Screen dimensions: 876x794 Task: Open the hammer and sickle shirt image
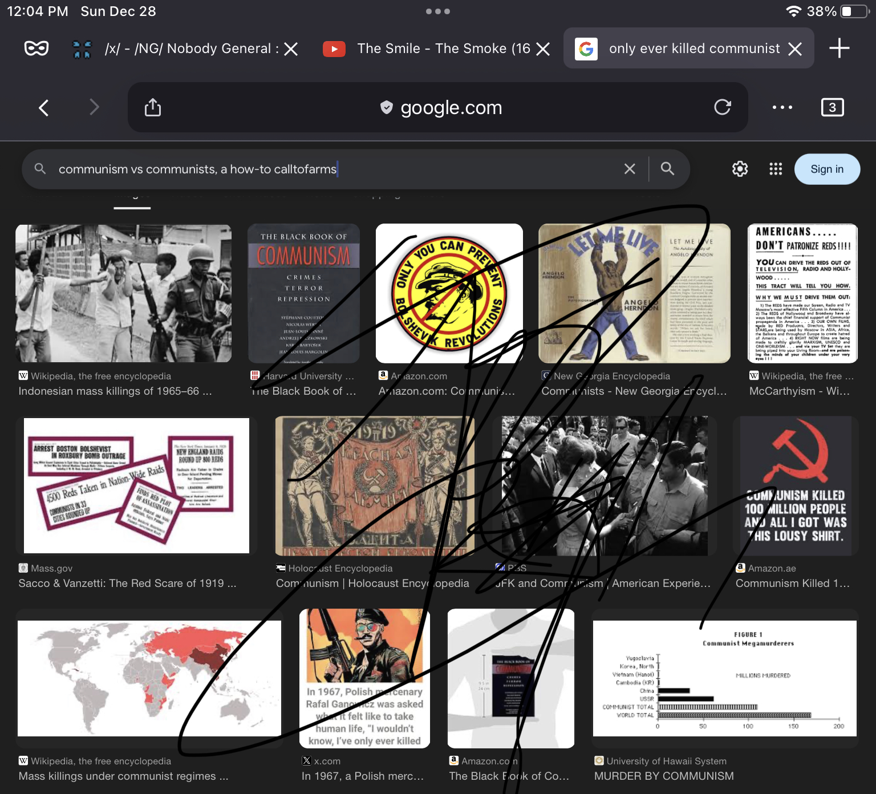(796, 486)
